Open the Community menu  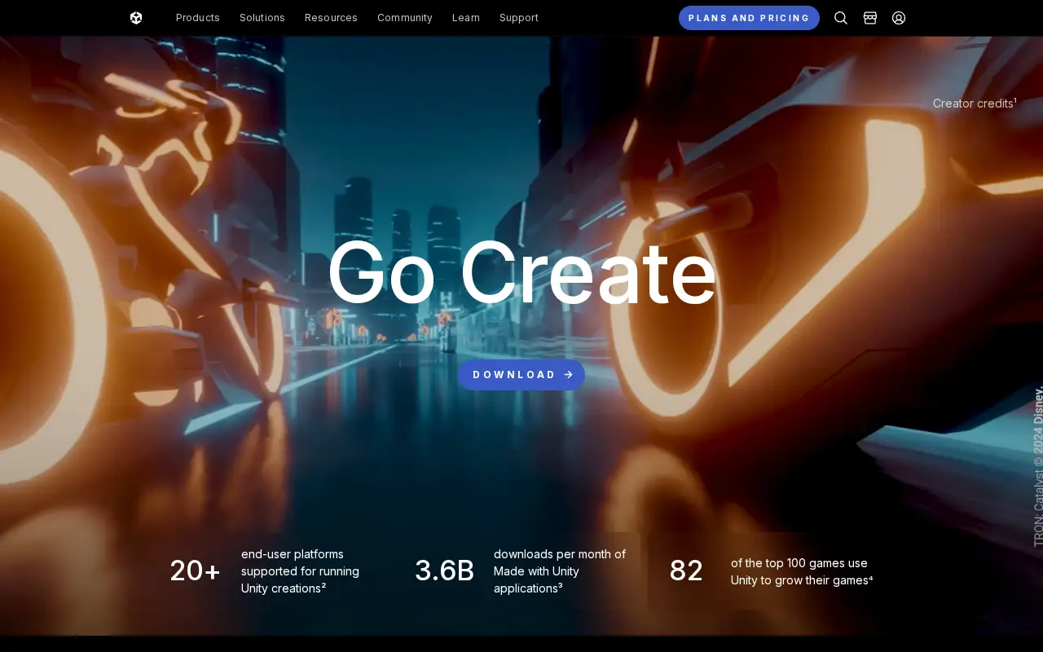tap(405, 18)
